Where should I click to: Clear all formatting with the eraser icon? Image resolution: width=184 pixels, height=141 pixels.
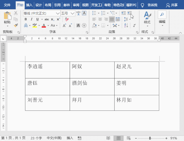67,19
